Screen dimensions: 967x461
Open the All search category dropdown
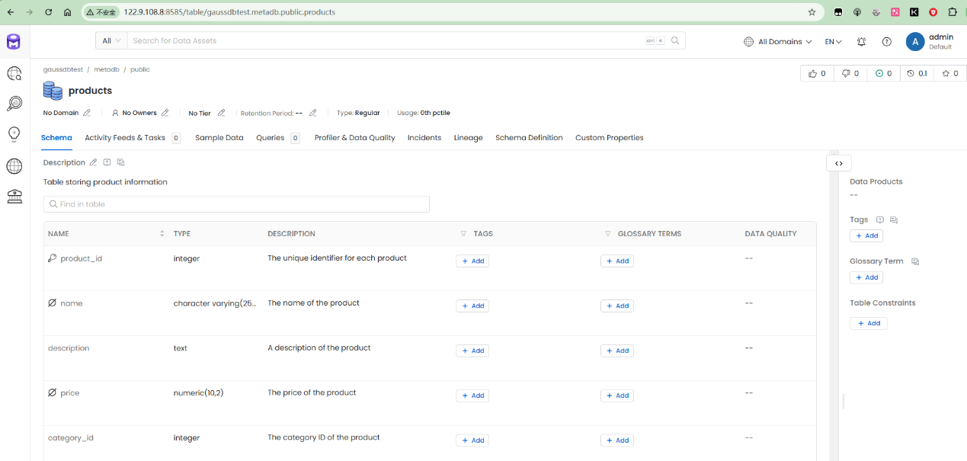[111, 41]
